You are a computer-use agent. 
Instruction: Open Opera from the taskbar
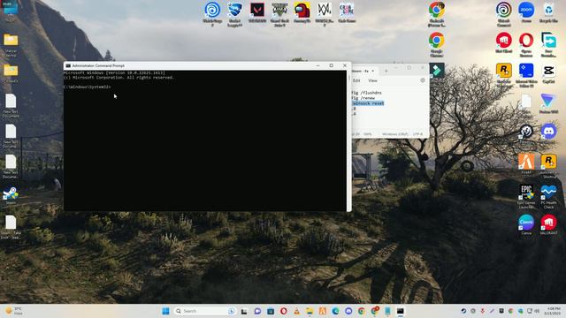coord(283,311)
